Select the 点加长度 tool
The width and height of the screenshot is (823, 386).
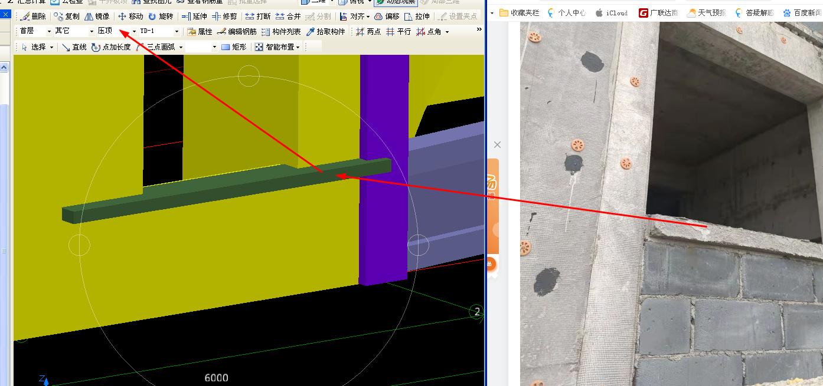(x=111, y=47)
